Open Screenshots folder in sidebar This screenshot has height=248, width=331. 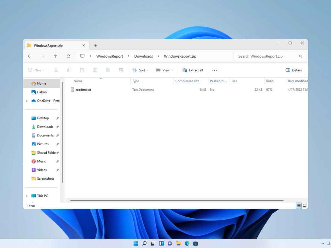(42, 179)
